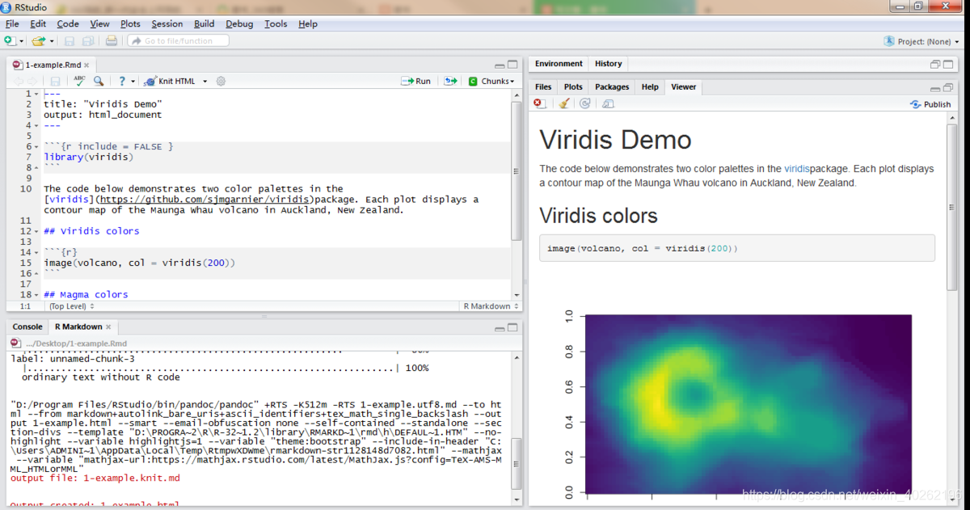Open the Tools menu
Screen dimensions: 970x510
276,23
